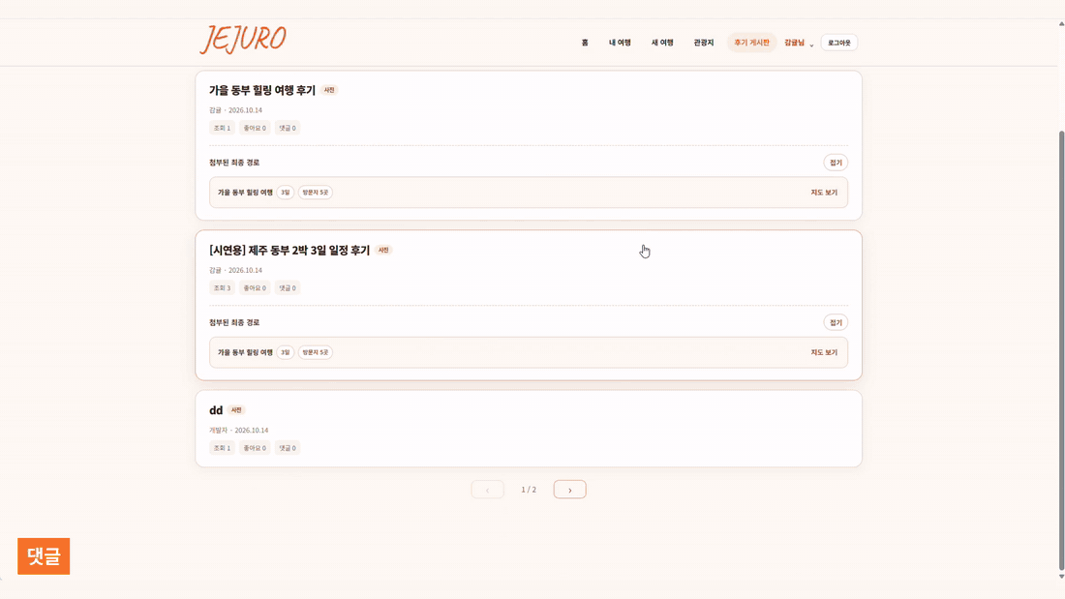The width and height of the screenshot is (1065, 599).
Task: Click 사진 badge on 'dd' post
Action: [x=236, y=410]
